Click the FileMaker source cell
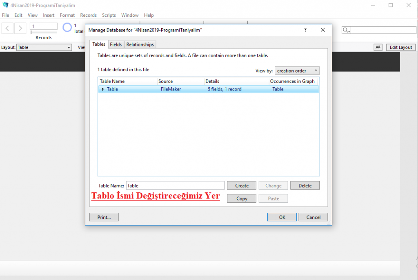 point(171,89)
